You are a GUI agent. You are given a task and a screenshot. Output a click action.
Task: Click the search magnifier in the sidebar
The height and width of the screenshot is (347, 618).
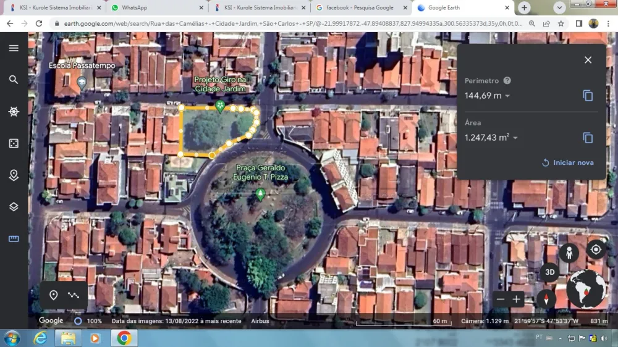tap(14, 80)
